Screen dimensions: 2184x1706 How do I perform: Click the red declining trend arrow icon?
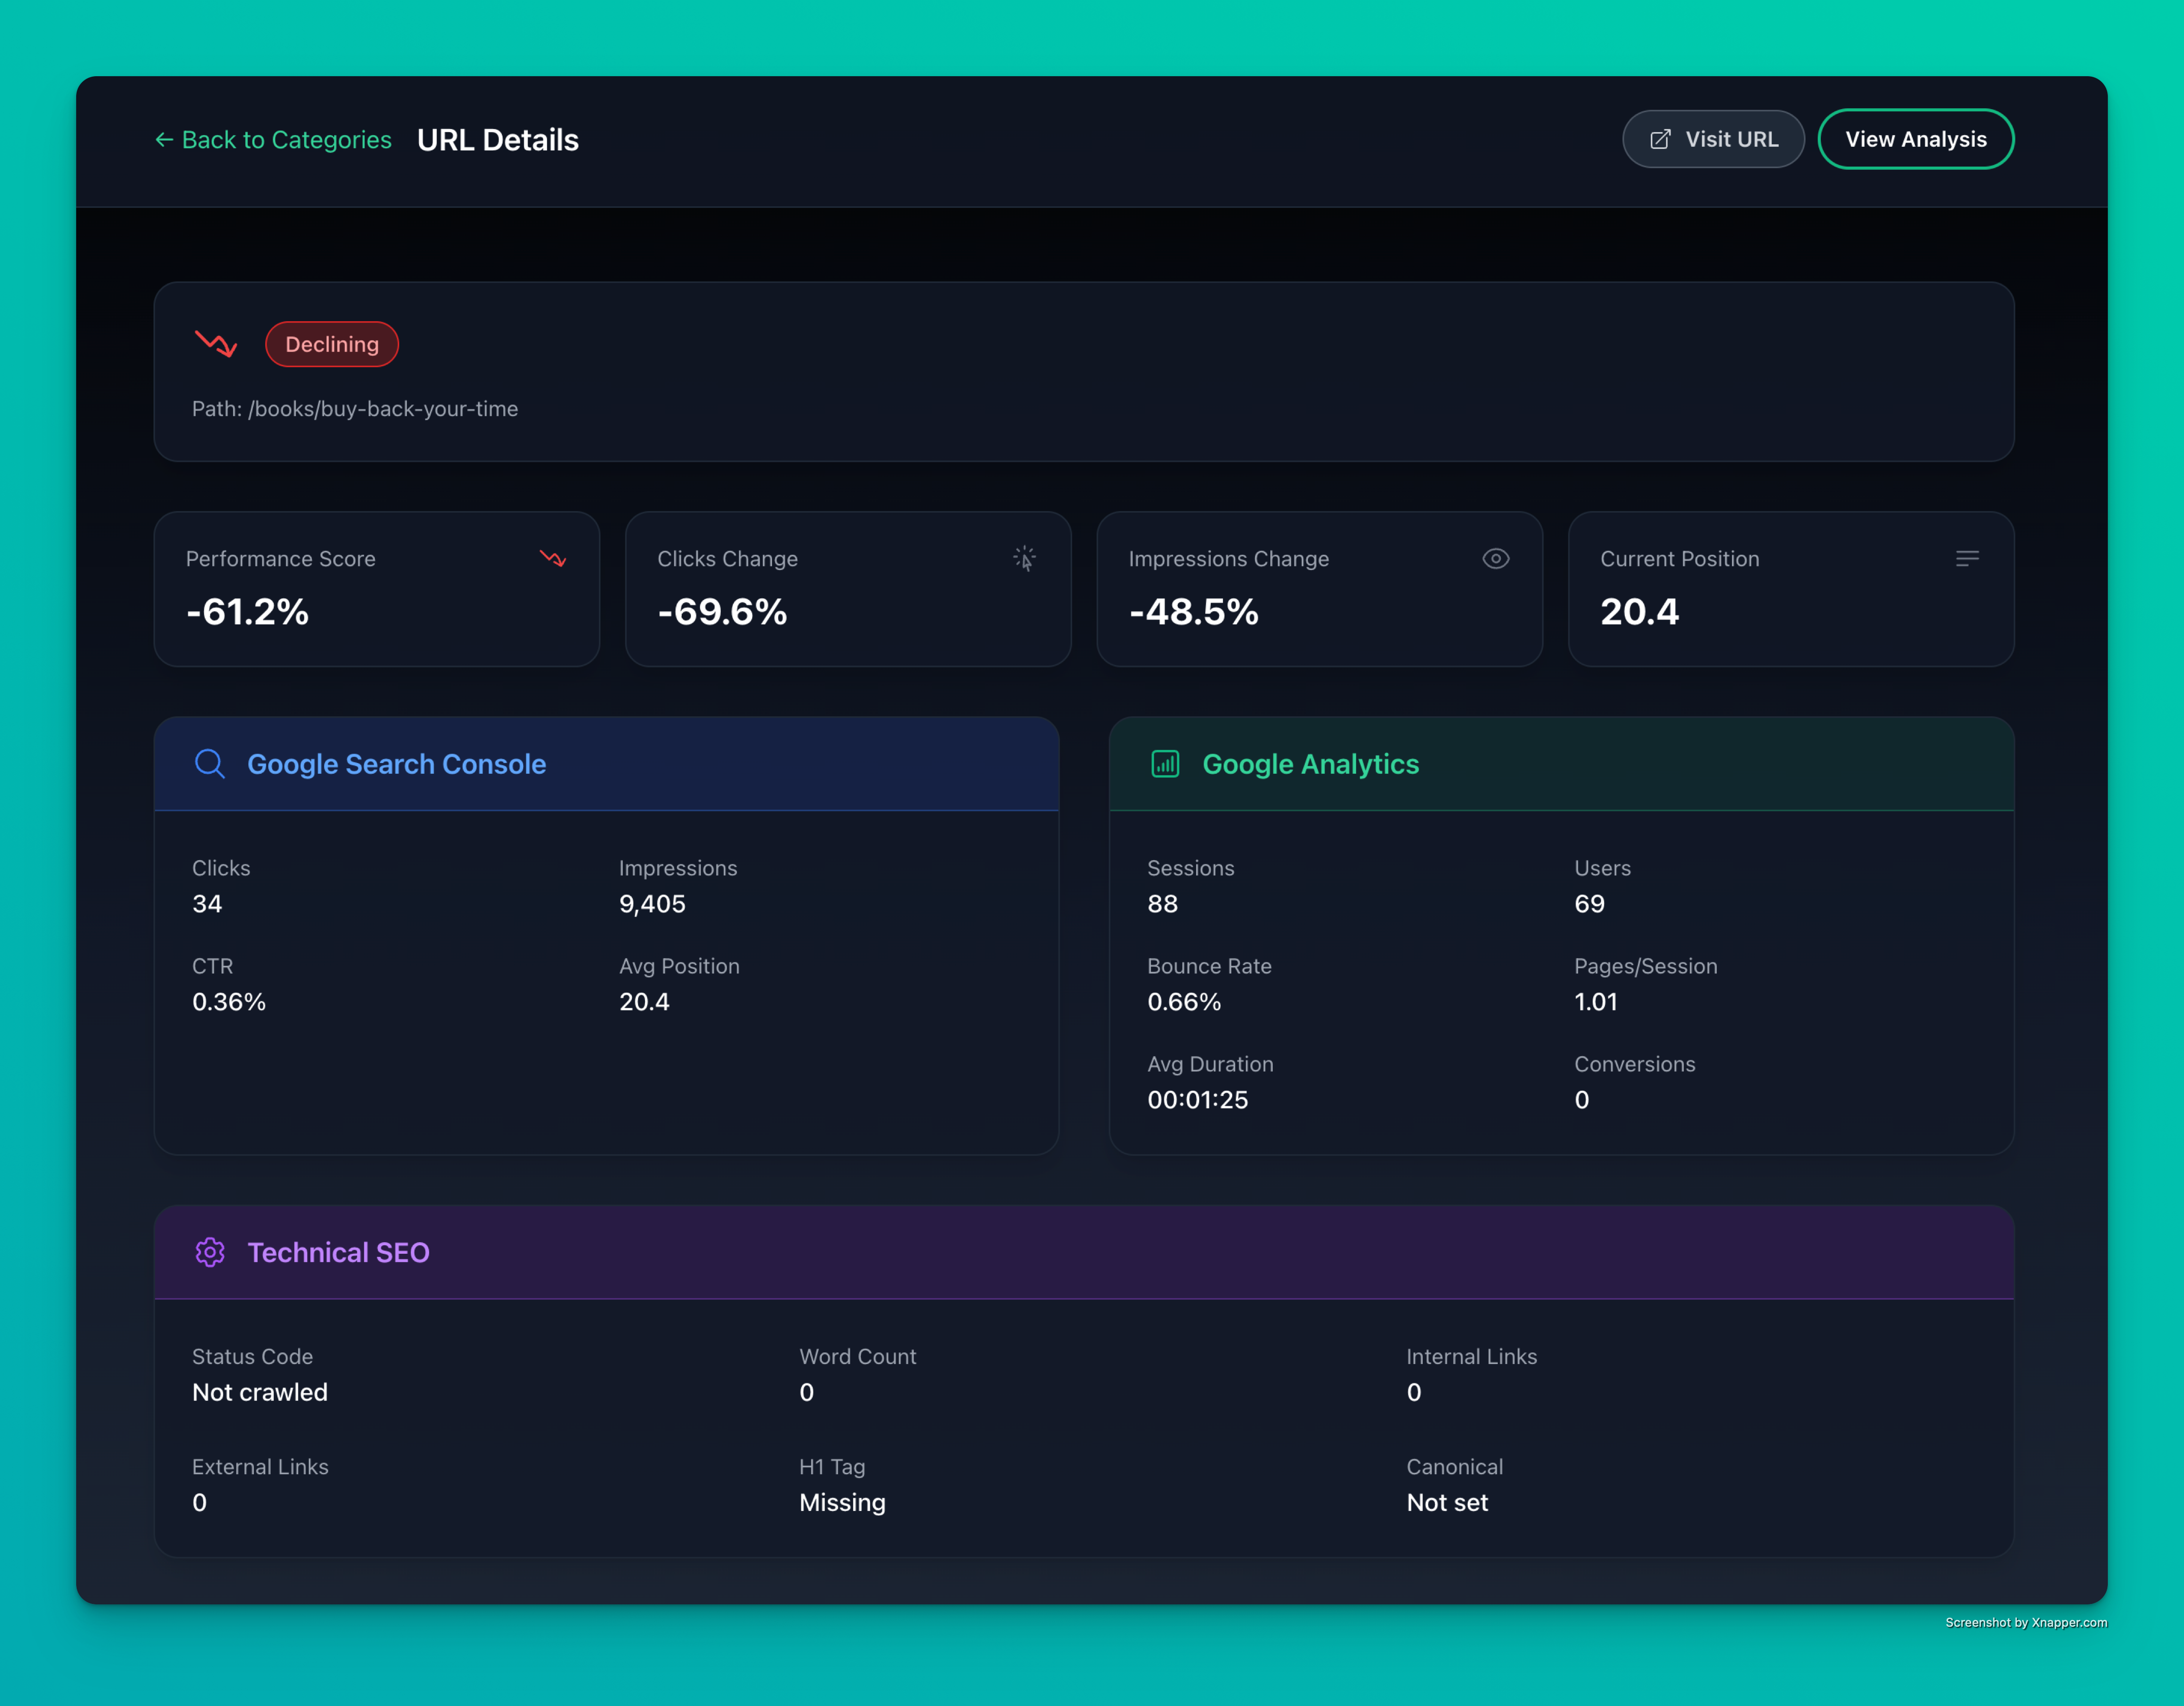pyautogui.click(x=215, y=344)
